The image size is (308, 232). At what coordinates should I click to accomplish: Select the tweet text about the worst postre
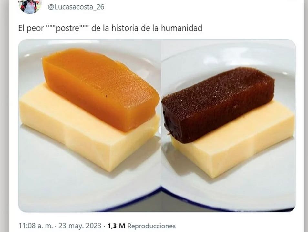coord(110,28)
